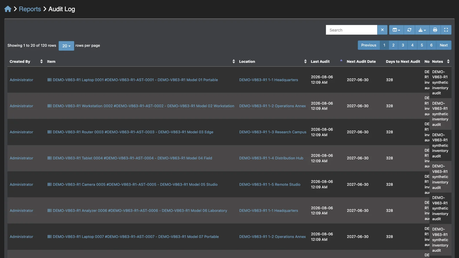Toggle fullscreen table view
This screenshot has width=459, height=258.
point(446,30)
